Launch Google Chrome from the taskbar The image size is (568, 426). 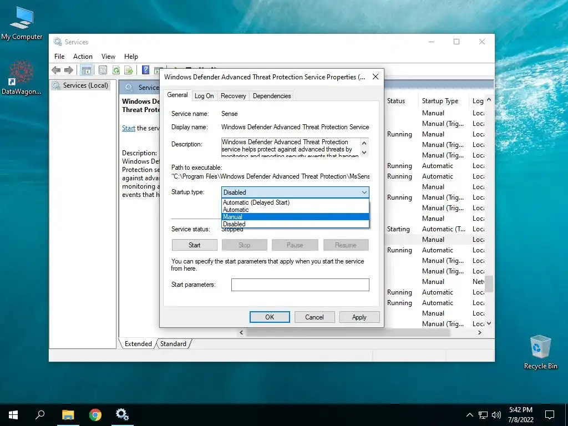pos(95,415)
